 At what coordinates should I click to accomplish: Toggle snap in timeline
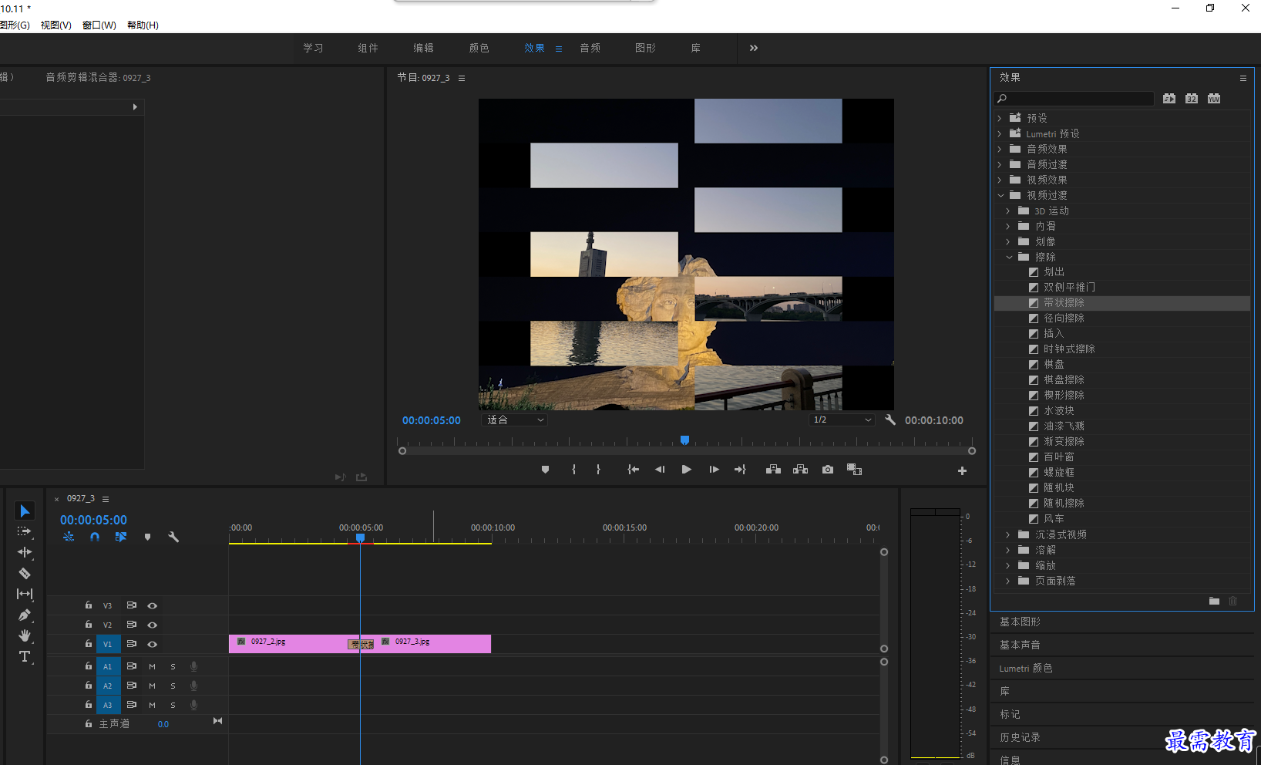click(x=95, y=537)
